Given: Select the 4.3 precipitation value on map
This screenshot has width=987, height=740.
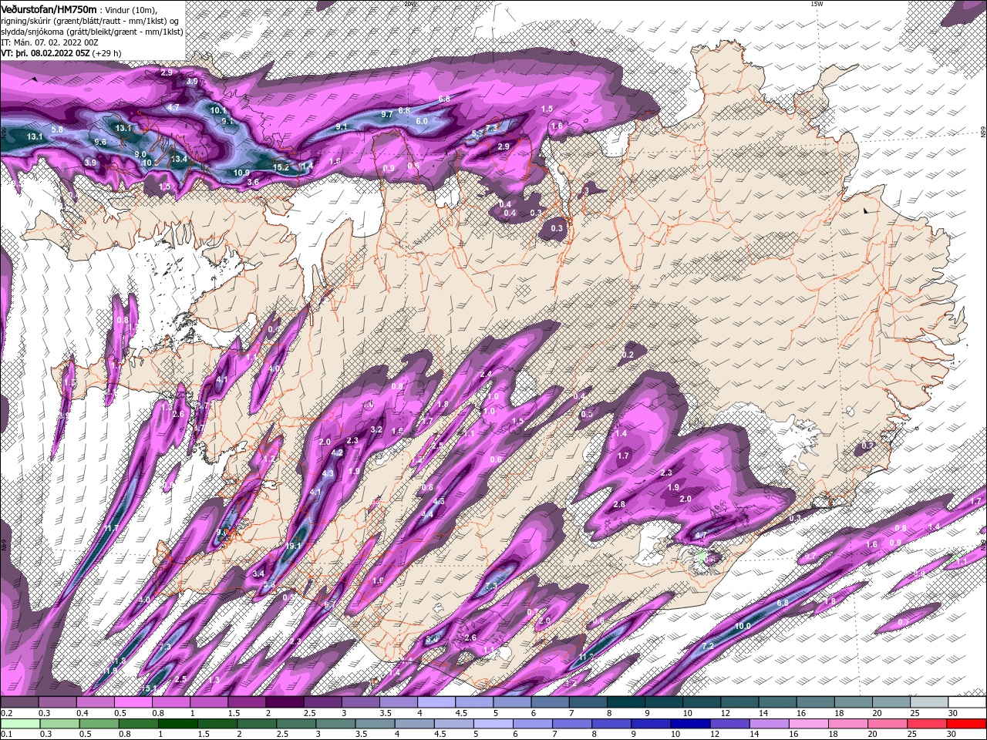Looking at the screenshot, I should (x=328, y=473).
